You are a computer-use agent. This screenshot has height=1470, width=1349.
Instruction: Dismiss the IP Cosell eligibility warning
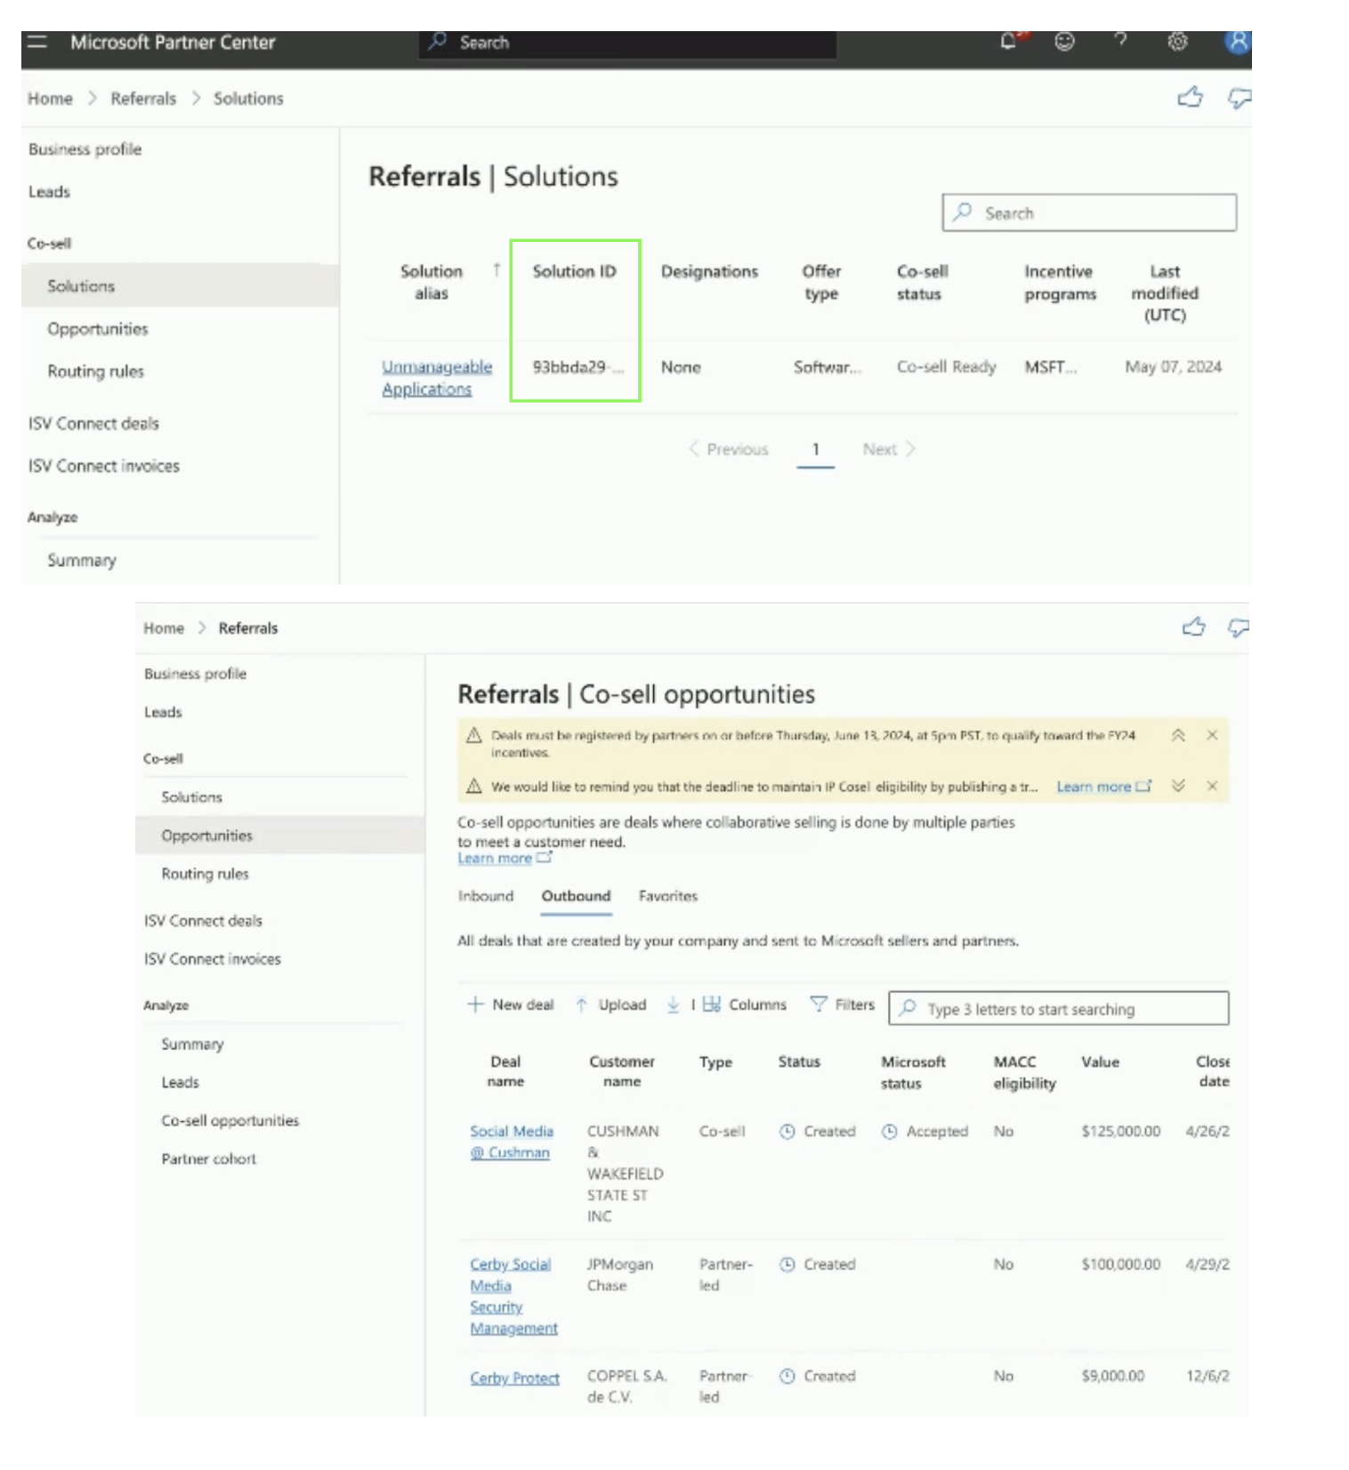click(1212, 786)
